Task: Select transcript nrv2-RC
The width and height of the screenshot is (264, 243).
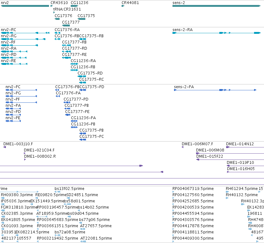Action: [8, 30]
